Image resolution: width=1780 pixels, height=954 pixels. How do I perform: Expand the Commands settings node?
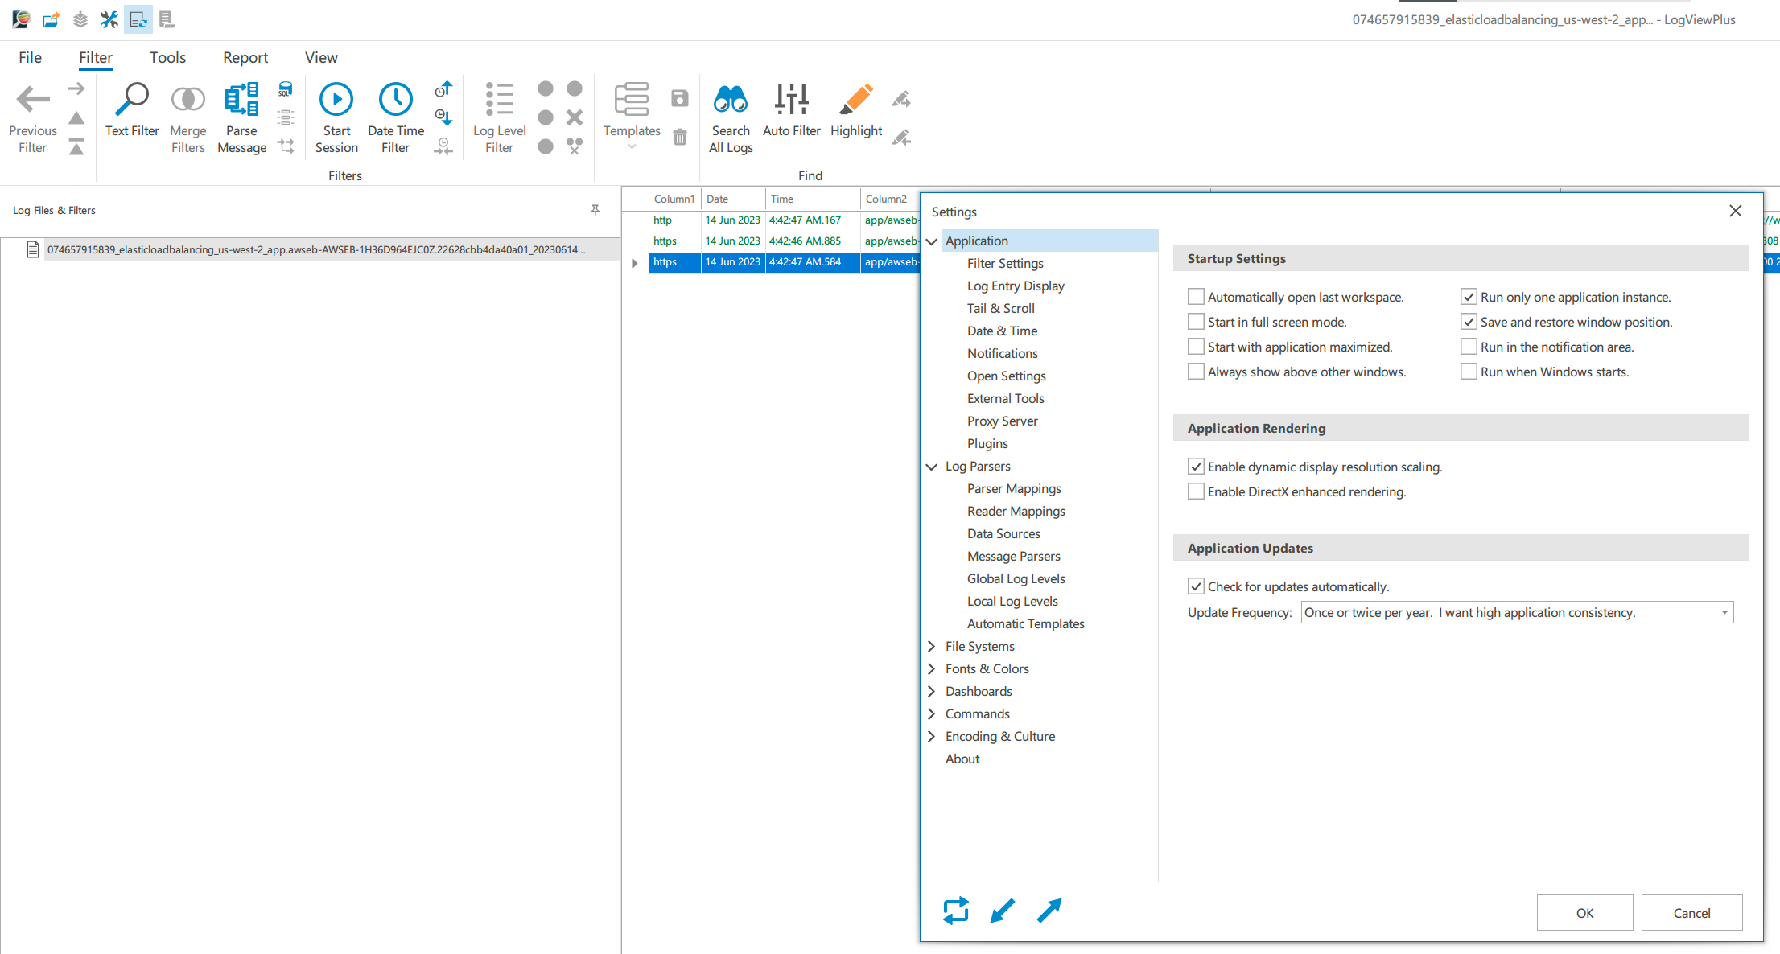tap(932, 713)
